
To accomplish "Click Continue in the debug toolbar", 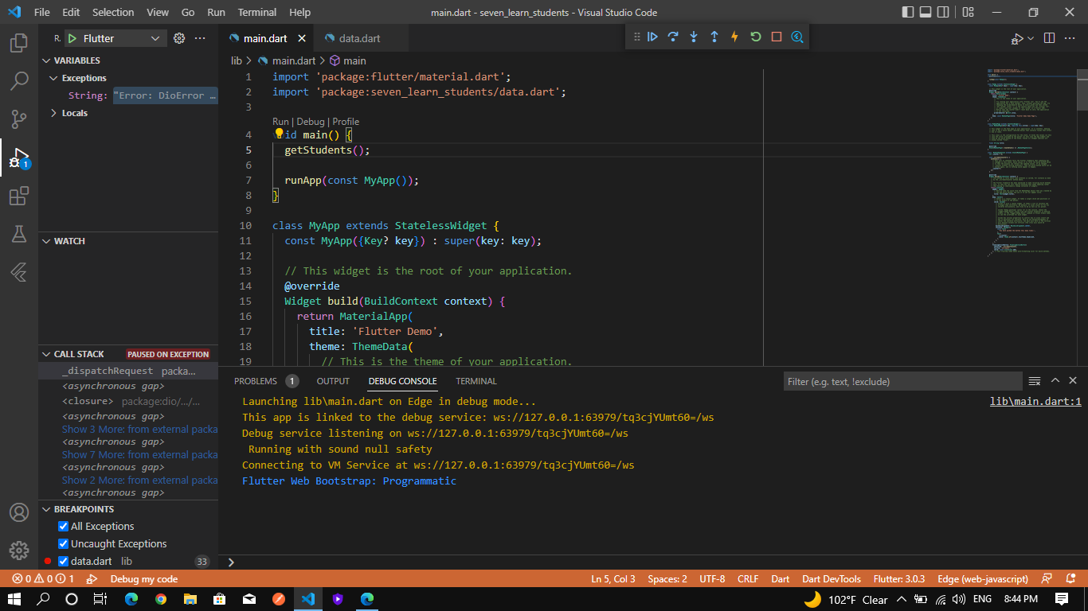I will [x=652, y=37].
